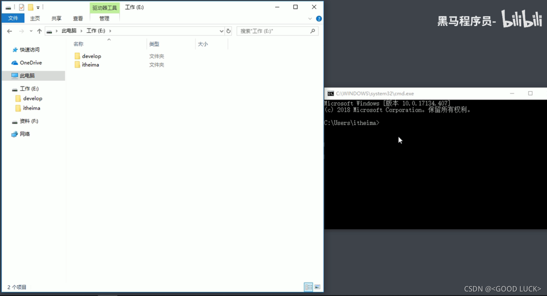This screenshot has height=296, width=547.
Task: Click the up one level arrow
Action: click(39, 31)
